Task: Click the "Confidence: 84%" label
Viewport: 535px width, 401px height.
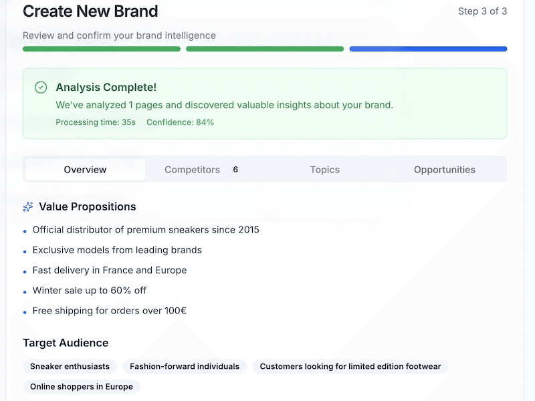Action: tap(181, 122)
